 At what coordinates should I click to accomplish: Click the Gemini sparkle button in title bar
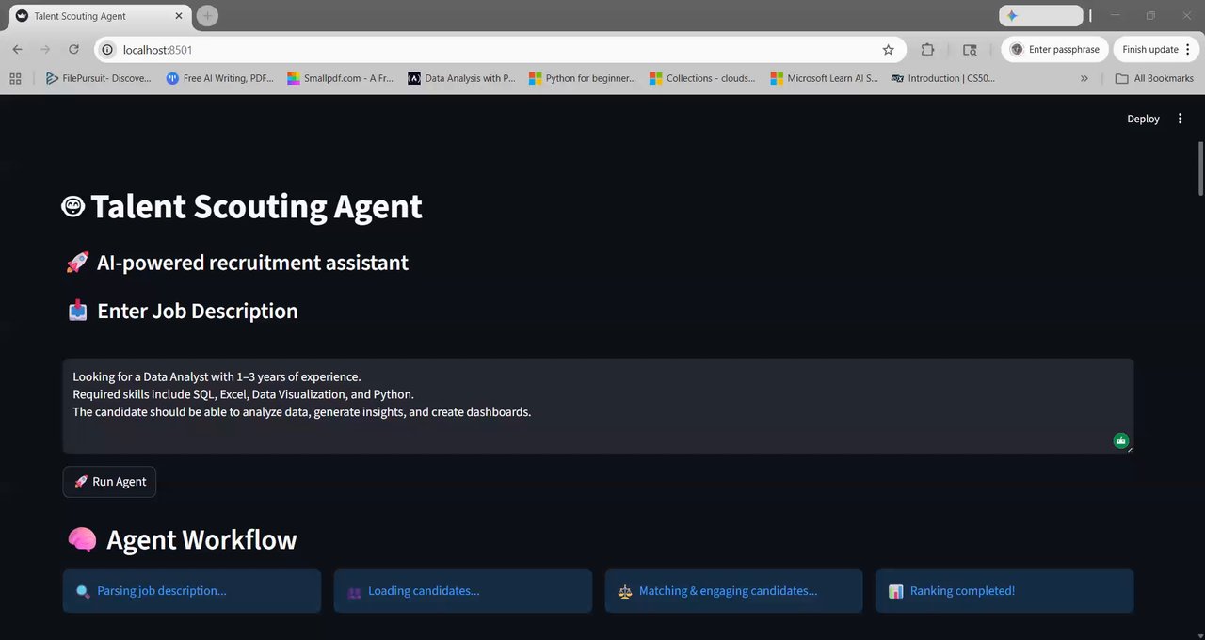coord(1040,16)
